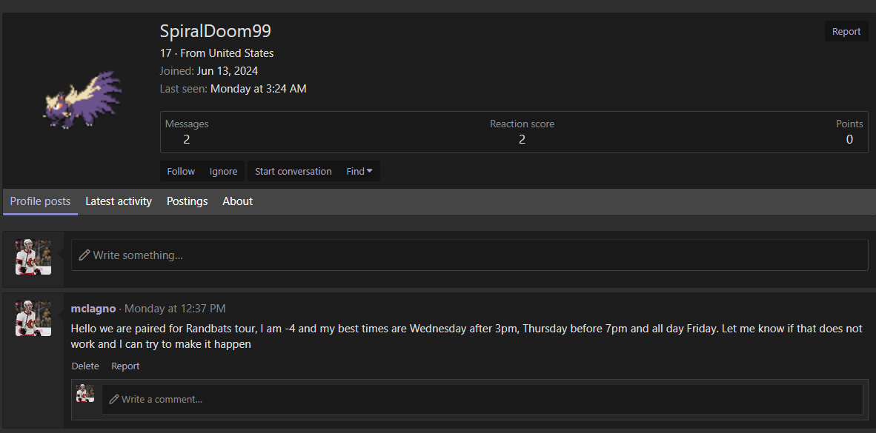This screenshot has width=876, height=433.
Task: Open the Postings tab
Action: click(x=188, y=201)
